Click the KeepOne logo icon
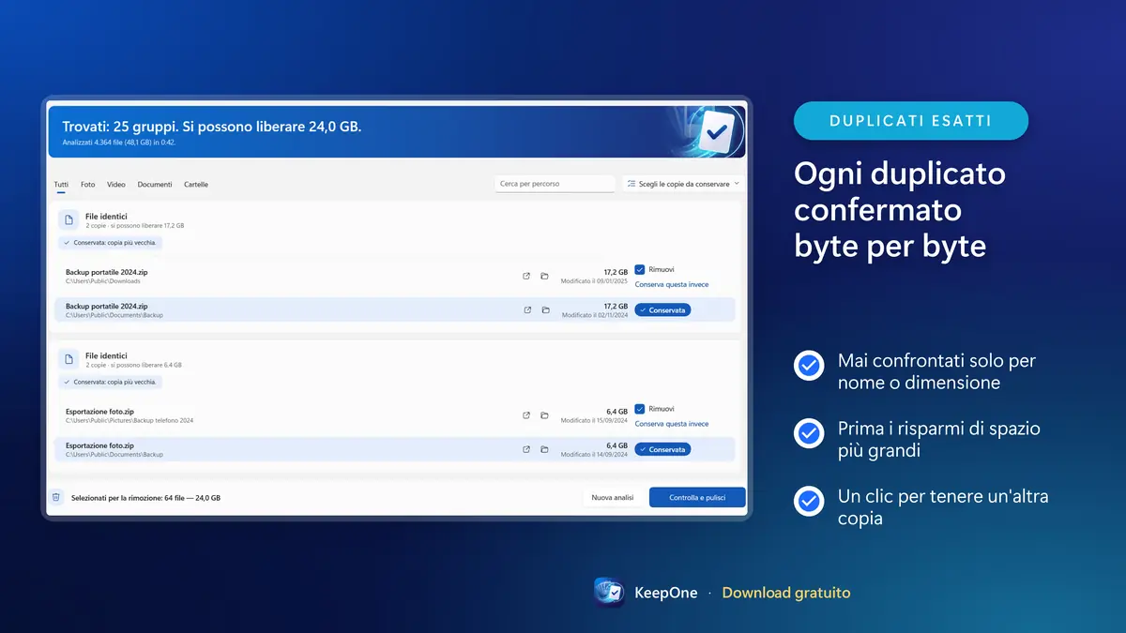Image resolution: width=1126 pixels, height=633 pixels. coord(609,593)
